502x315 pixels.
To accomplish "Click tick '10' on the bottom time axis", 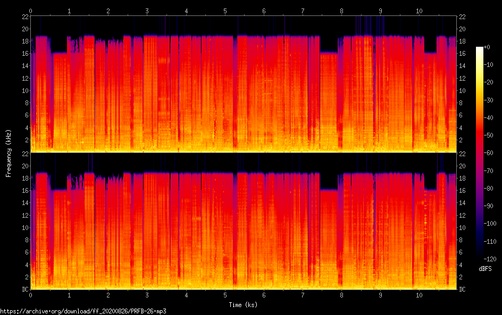I will click(x=419, y=295).
